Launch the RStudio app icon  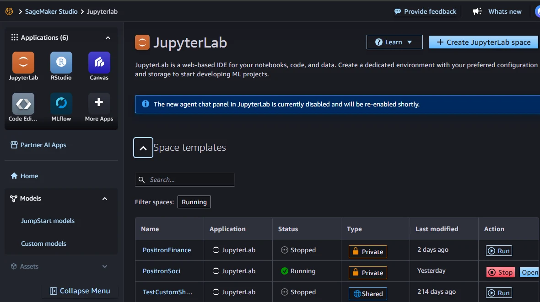coord(61,63)
